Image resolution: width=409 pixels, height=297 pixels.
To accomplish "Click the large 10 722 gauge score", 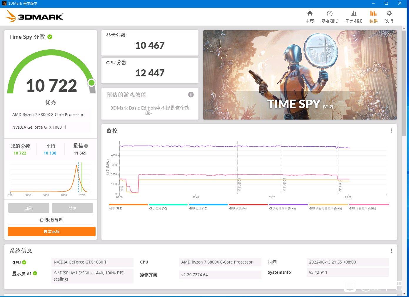I will coord(51,85).
